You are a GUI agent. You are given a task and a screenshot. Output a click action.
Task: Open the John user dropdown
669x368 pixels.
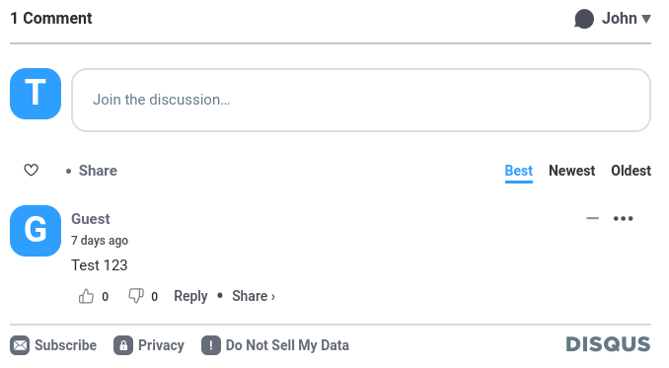[626, 19]
